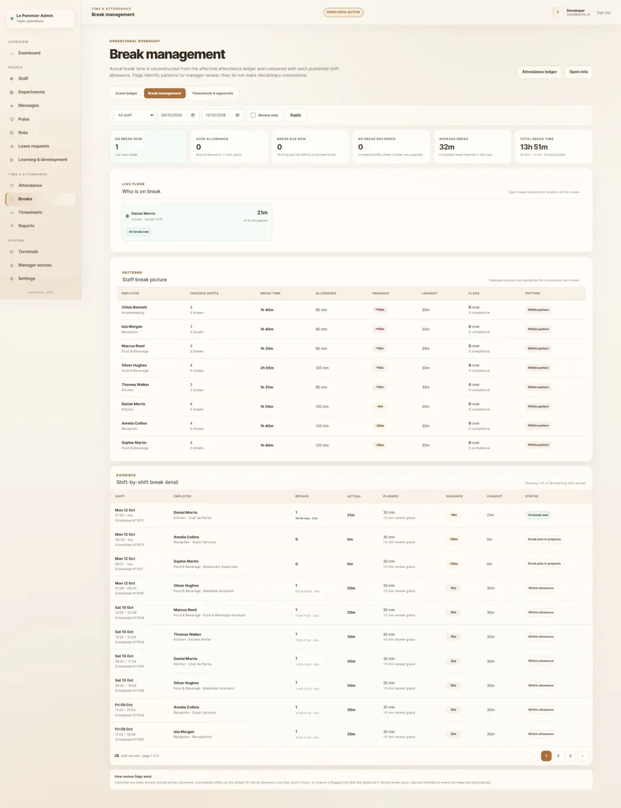Open calendar picker for 12/10/2026 date
This screenshot has height=808, width=621.
click(237, 115)
